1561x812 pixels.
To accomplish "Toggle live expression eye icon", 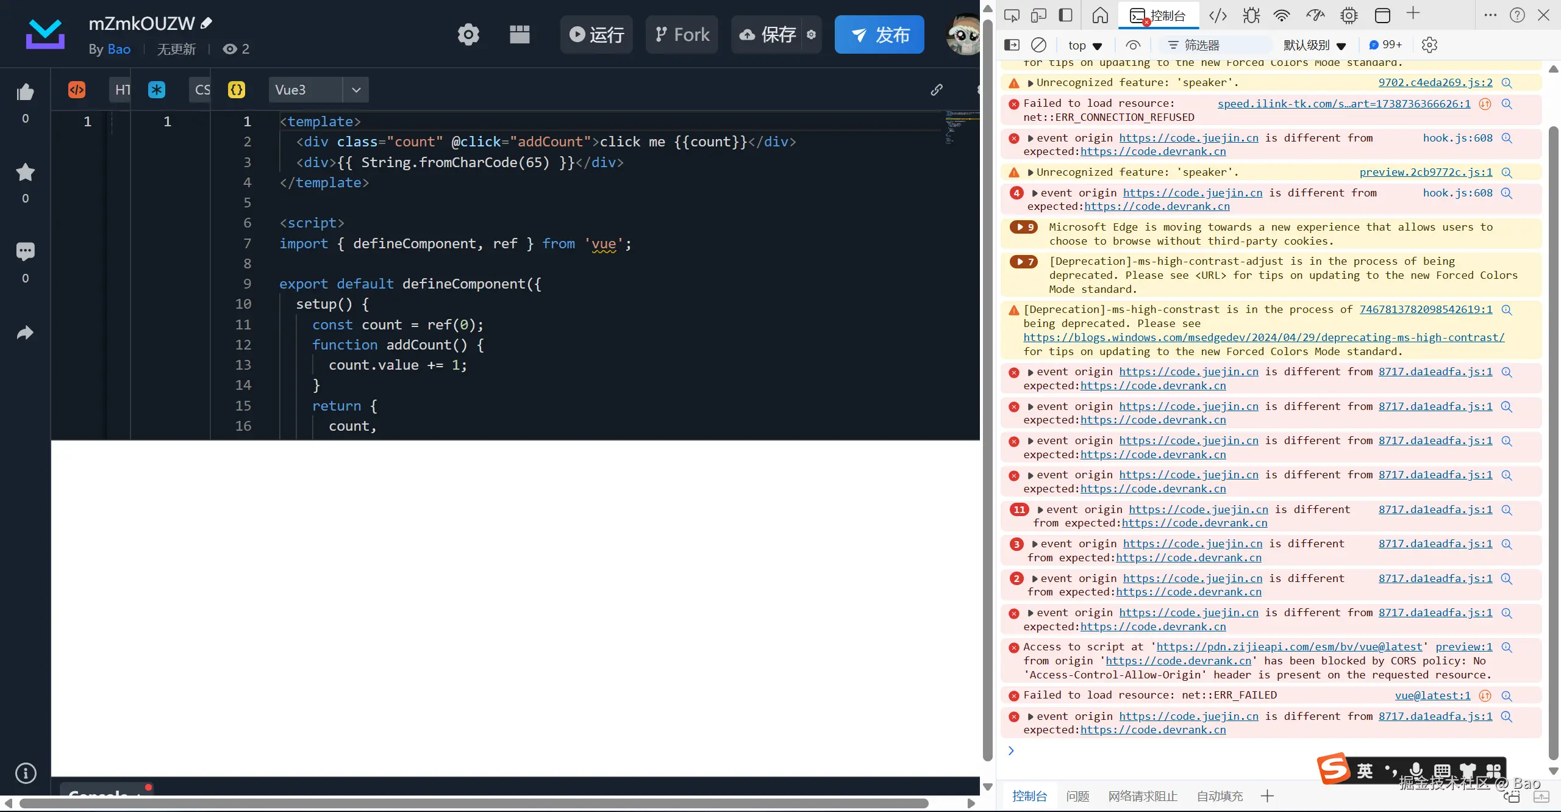I will pyautogui.click(x=1133, y=45).
